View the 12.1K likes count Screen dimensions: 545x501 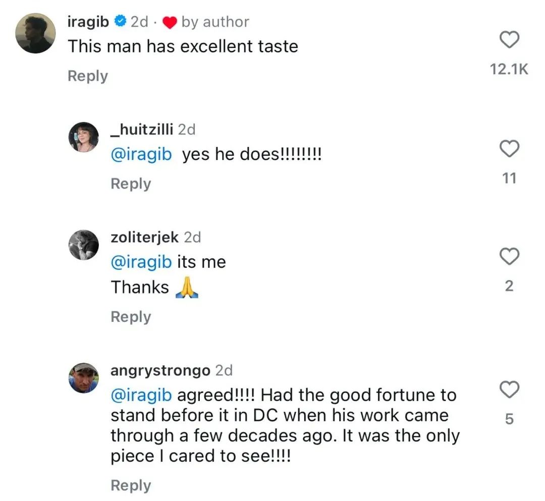[x=509, y=70]
